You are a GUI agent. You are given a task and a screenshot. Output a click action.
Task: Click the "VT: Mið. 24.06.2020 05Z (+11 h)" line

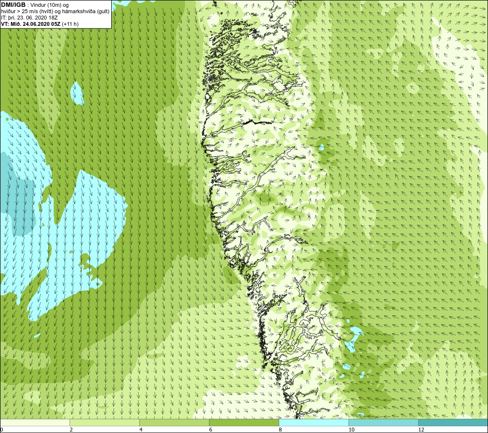pyautogui.click(x=40, y=24)
